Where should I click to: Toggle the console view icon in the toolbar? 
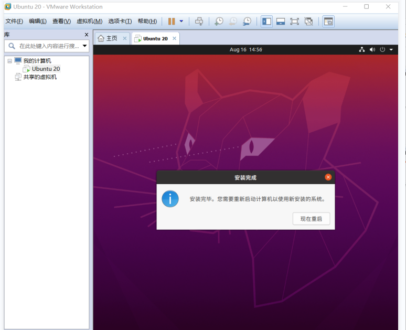328,21
